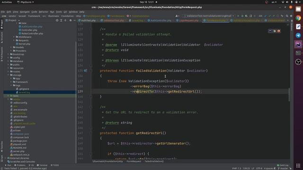Toggle fold marker beside failedValidation function
The width and height of the screenshot is (303, 170).
[x=91, y=71]
